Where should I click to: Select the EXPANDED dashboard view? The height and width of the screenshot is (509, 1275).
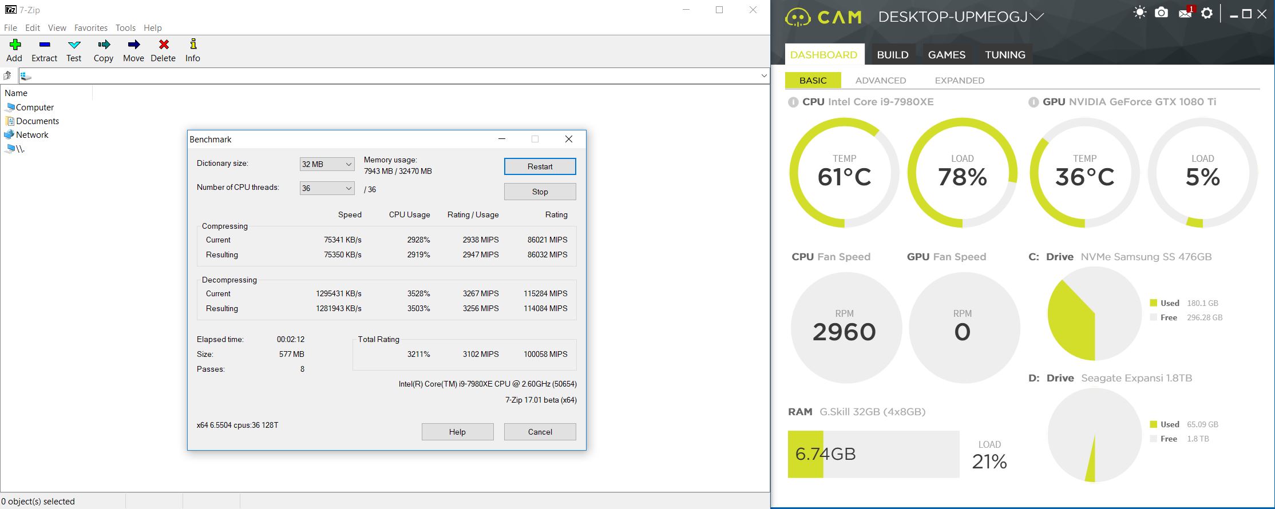(960, 80)
